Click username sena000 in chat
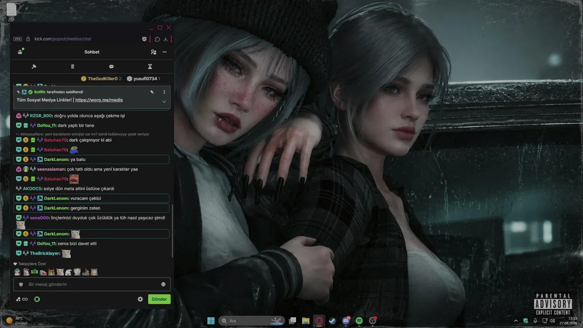Image resolution: width=583 pixels, height=328 pixels. point(39,218)
